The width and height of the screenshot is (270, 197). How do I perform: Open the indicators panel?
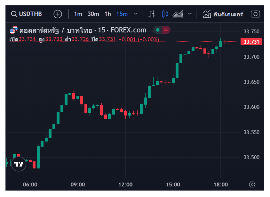(x=223, y=14)
